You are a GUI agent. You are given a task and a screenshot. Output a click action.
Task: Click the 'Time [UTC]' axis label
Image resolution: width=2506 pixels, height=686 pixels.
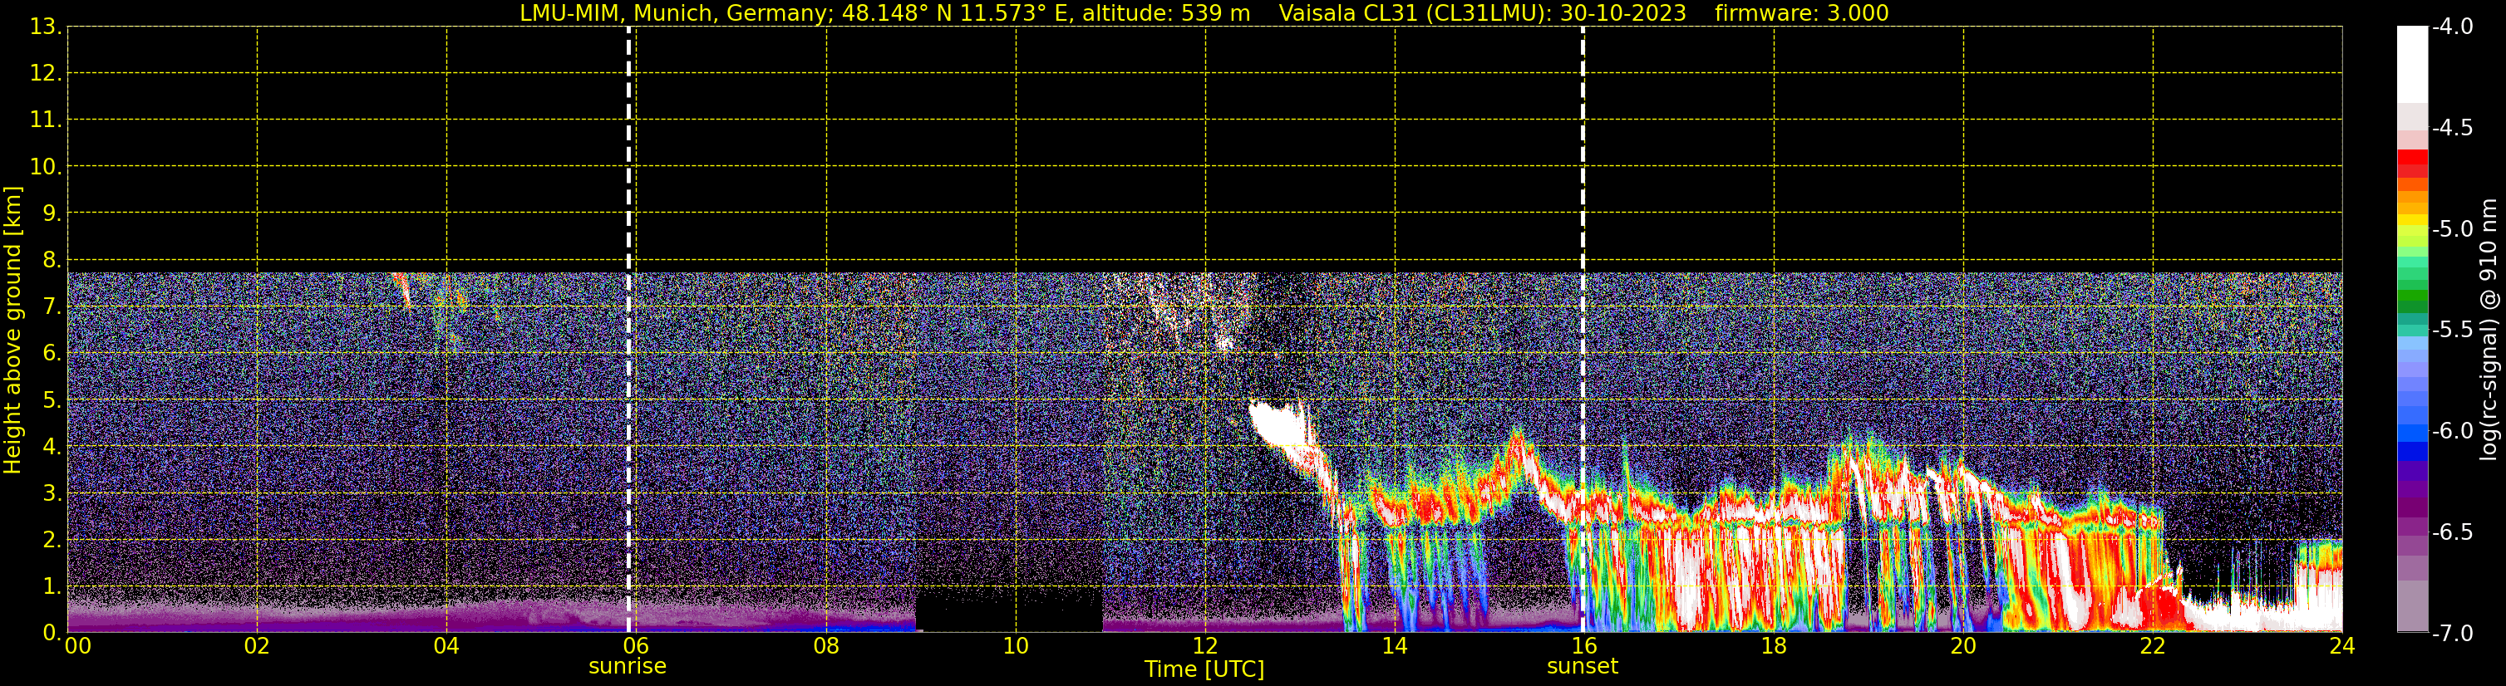[1204, 669]
